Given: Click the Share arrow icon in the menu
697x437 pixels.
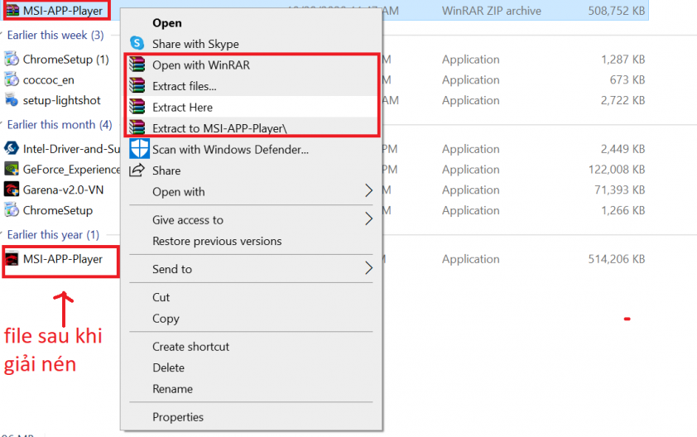Looking at the screenshot, I should [137, 170].
